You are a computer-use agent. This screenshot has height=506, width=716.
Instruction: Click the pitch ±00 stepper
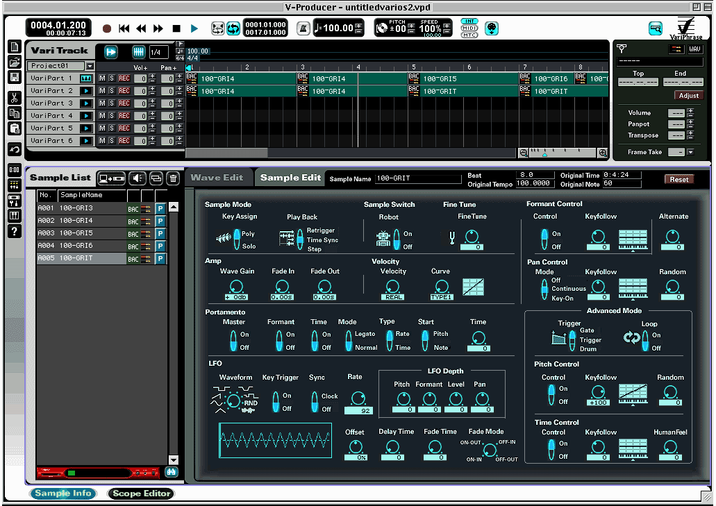pos(411,28)
